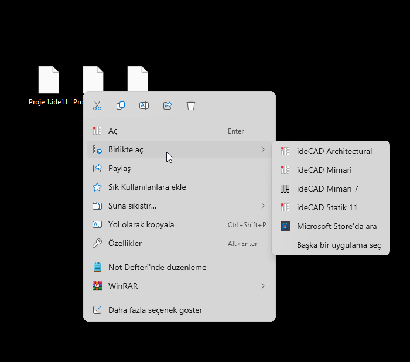
Task: Select the Proje 1.ide11 file icon
Action: coord(49,80)
